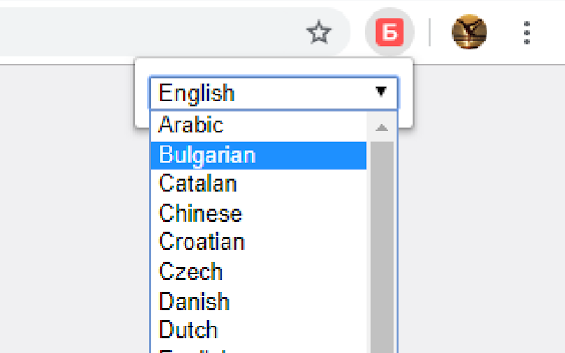Select Bulgarian in the language list

coord(259,155)
